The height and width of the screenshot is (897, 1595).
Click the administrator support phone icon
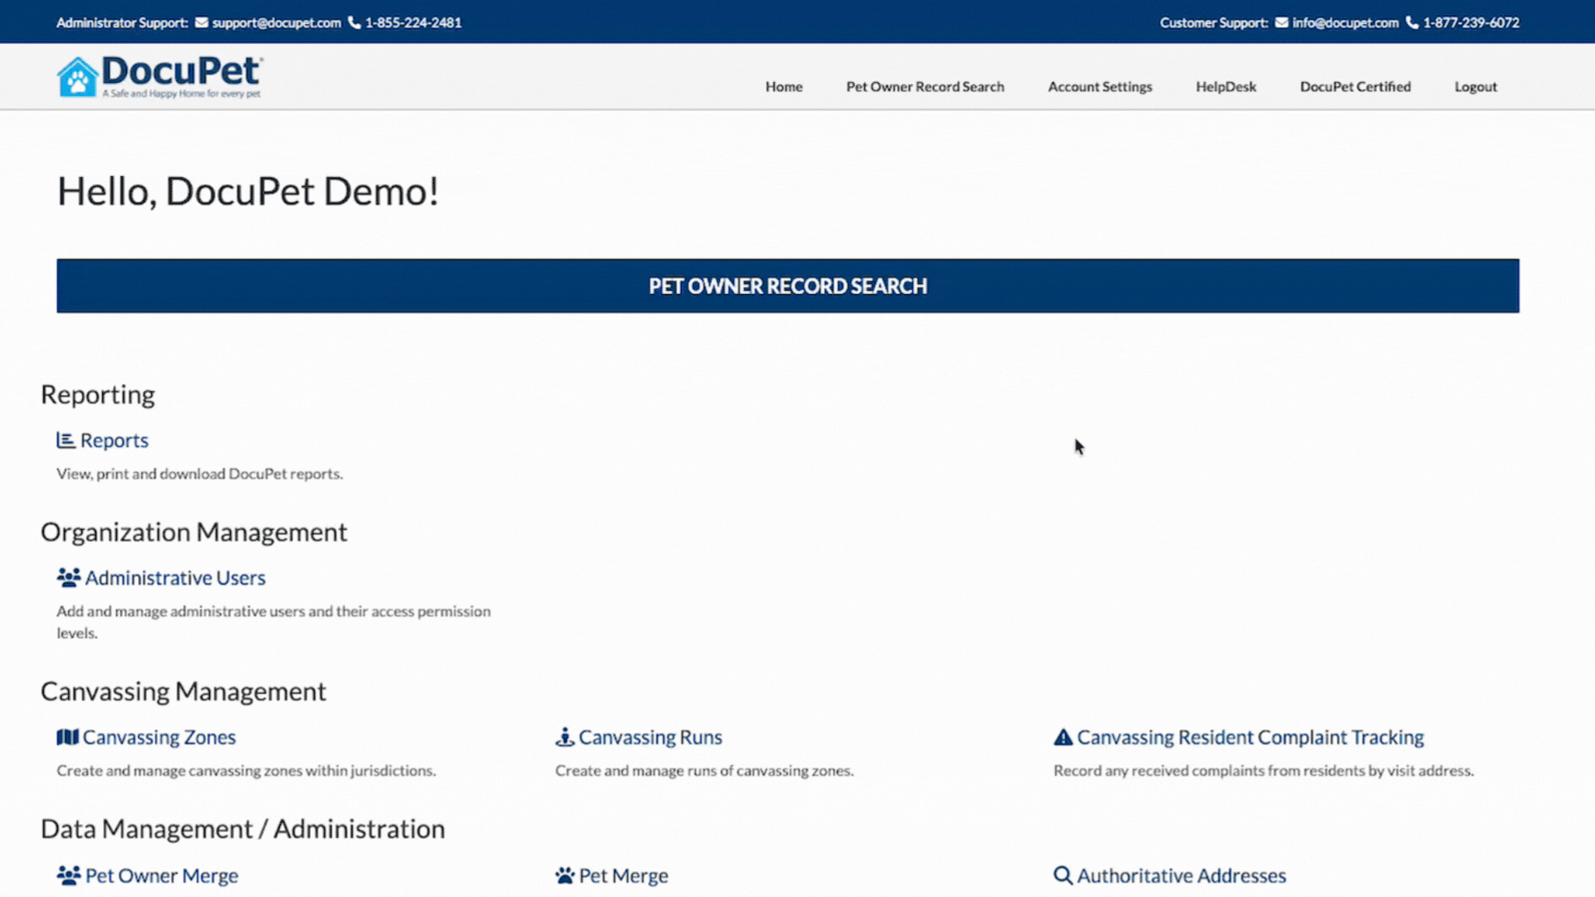point(355,22)
